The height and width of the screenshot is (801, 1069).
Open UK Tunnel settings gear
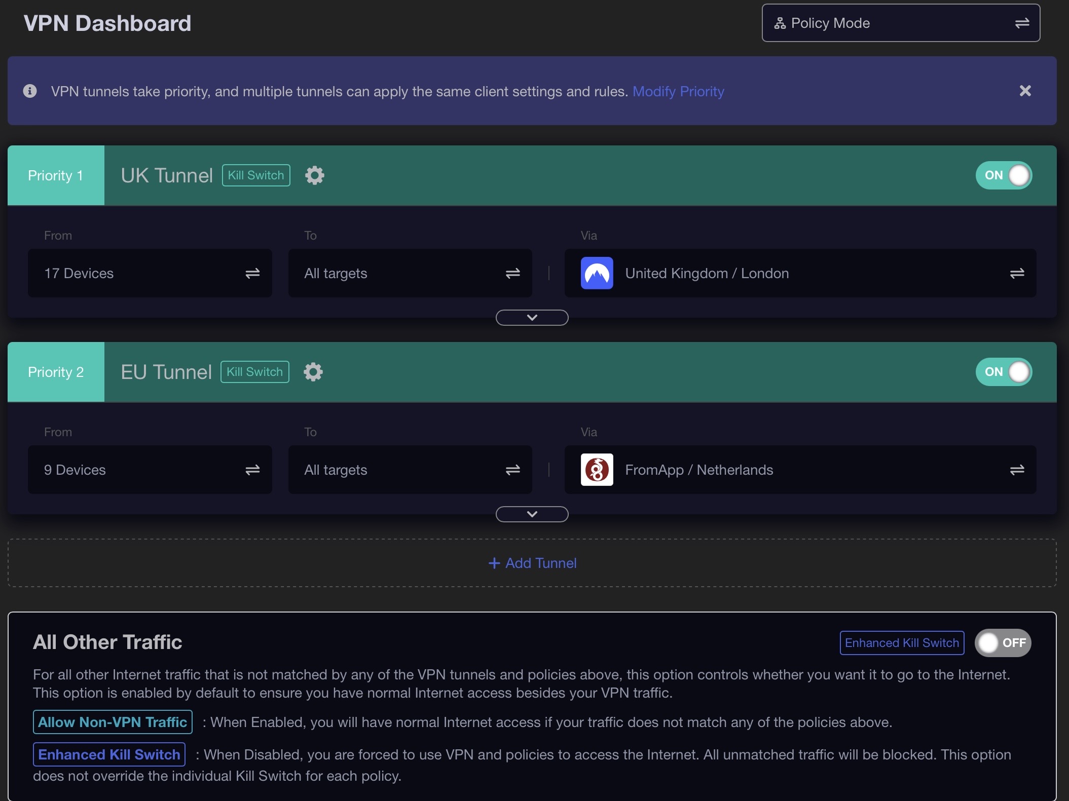(314, 175)
